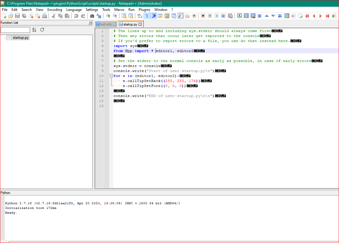This screenshot has width=339, height=243.
Task: Refresh the Function List
Action: (42, 30)
